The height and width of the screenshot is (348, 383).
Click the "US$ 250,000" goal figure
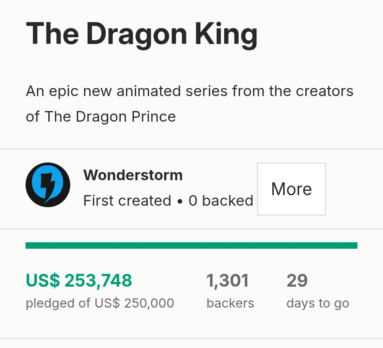tap(134, 303)
